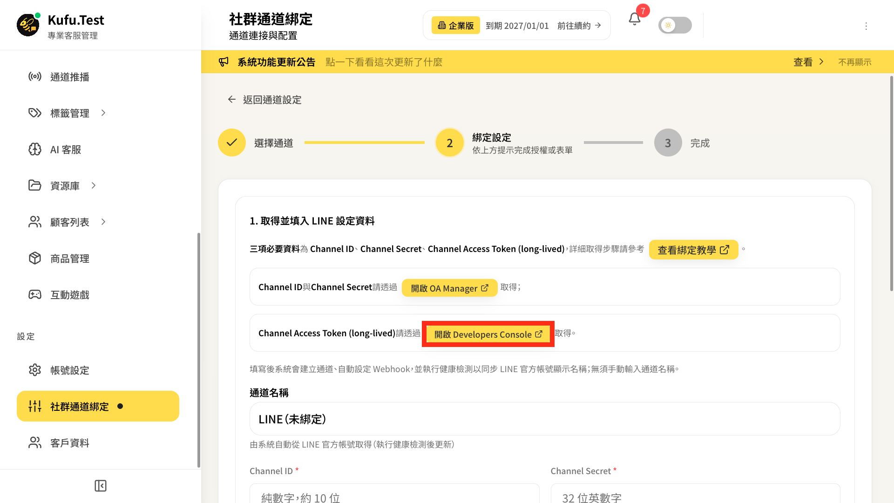
Task: Click the gamepad icon beside 互動遊戲
Action: (x=35, y=294)
